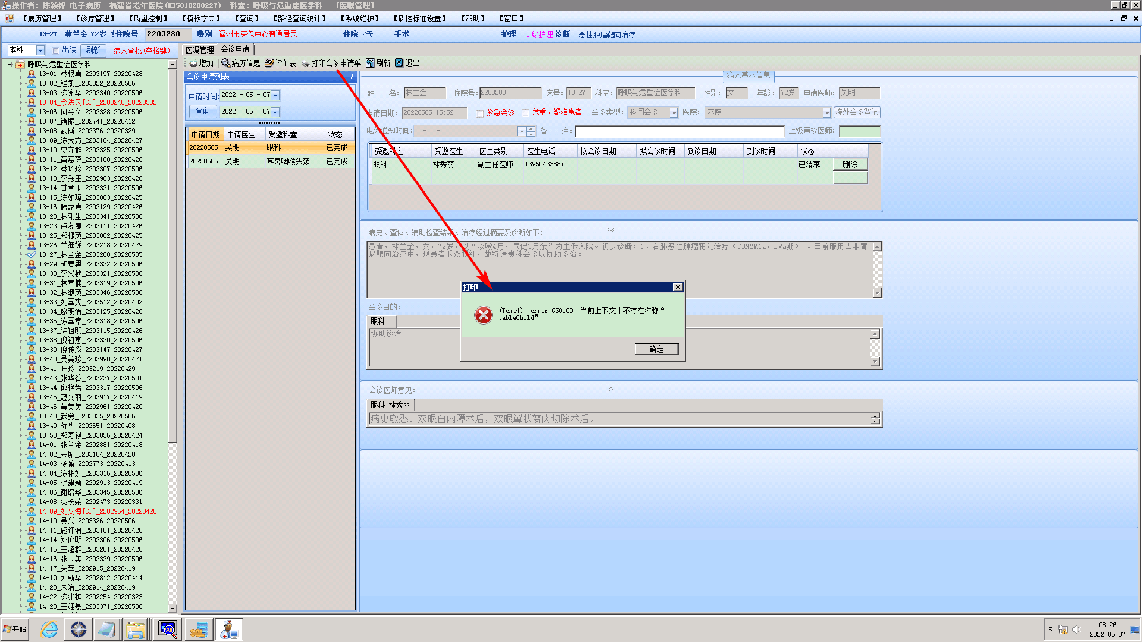
Task: Check the 紧急会诊 checkbox
Action: click(x=479, y=113)
